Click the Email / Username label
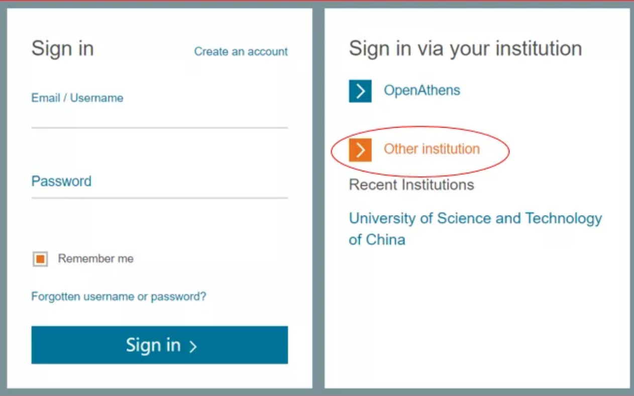 (x=77, y=98)
